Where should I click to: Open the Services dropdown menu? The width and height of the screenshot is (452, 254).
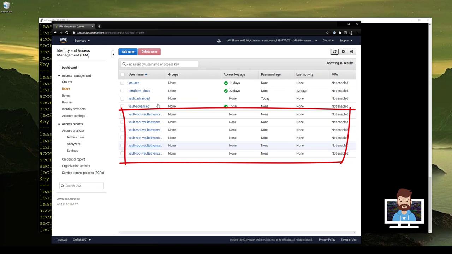coord(82,41)
